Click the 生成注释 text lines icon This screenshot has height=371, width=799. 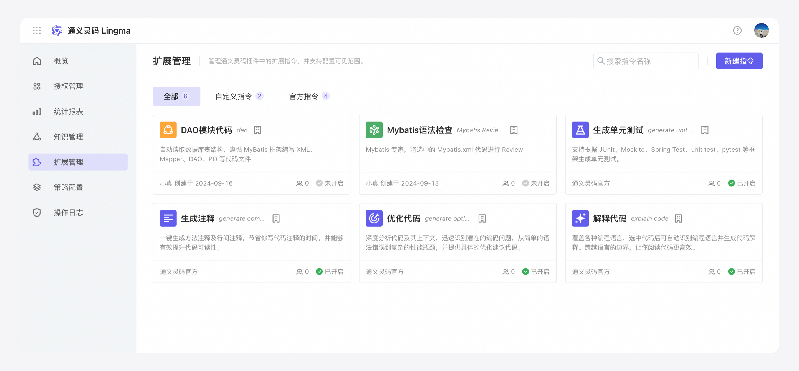[x=168, y=218]
